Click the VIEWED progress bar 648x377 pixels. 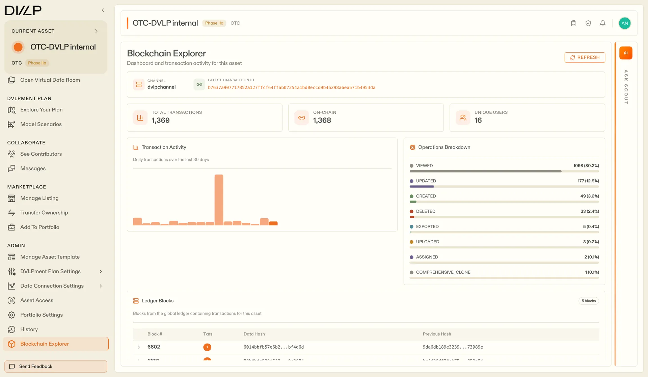point(504,171)
